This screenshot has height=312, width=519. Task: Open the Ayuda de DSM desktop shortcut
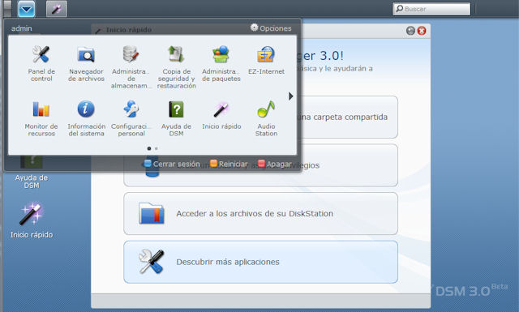click(x=32, y=172)
